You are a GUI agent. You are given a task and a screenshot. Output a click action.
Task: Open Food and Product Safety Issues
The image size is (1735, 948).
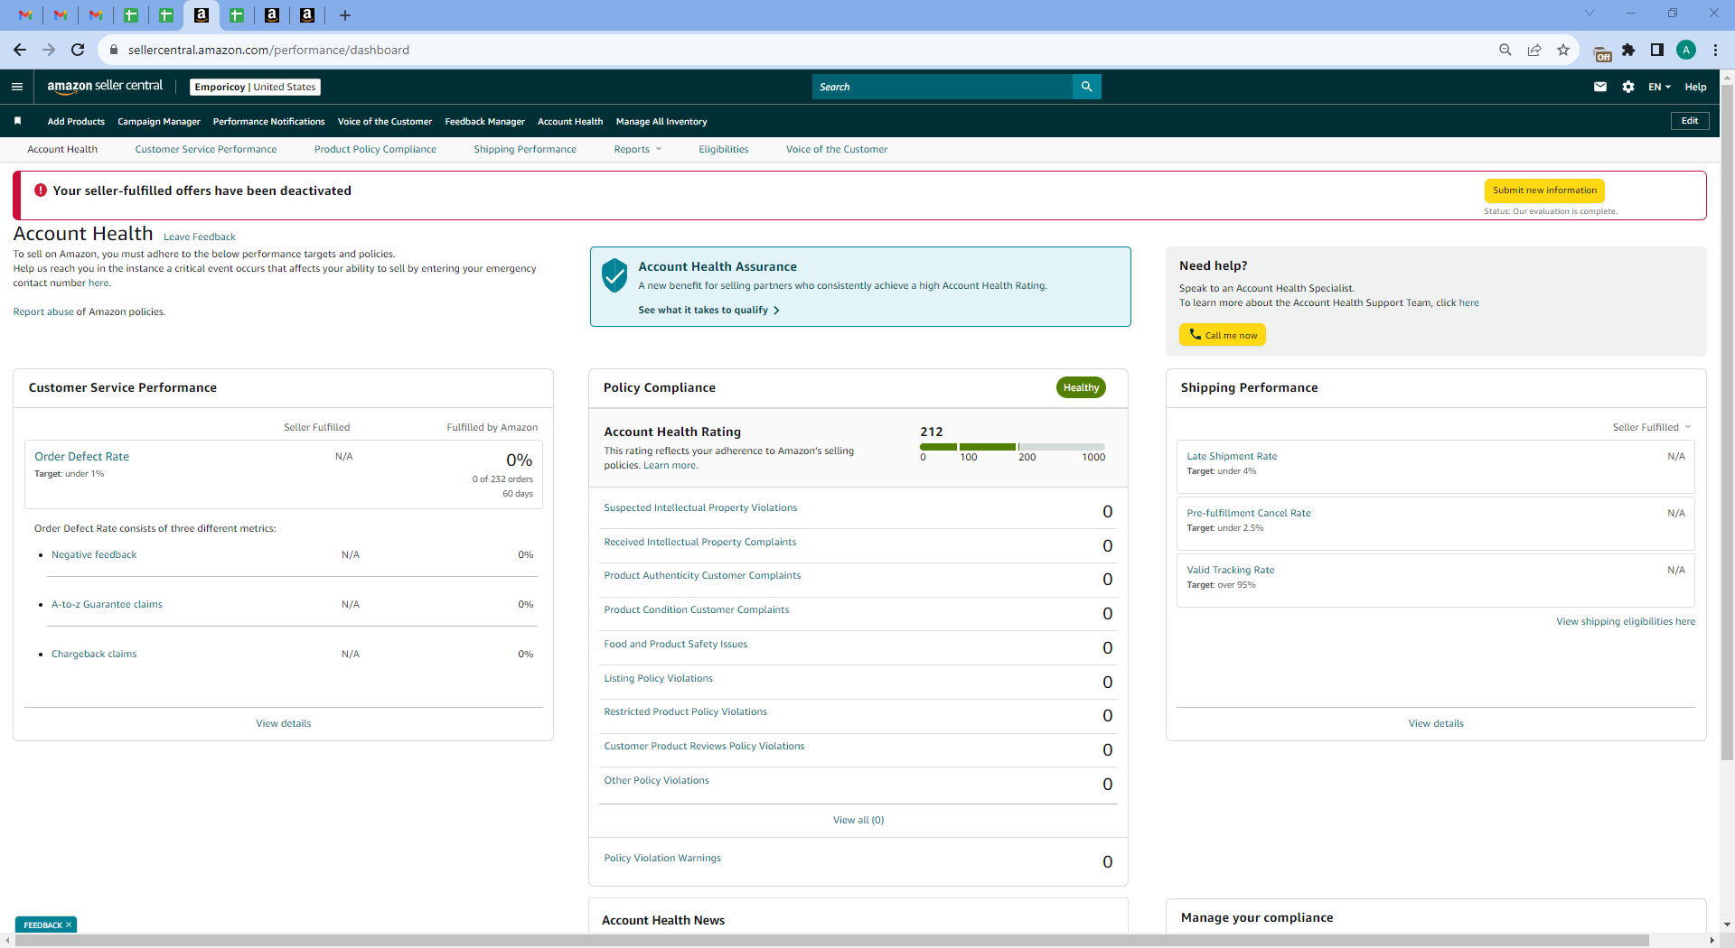[x=675, y=644]
